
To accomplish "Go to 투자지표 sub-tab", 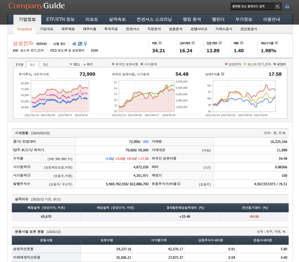I will 111,29.
